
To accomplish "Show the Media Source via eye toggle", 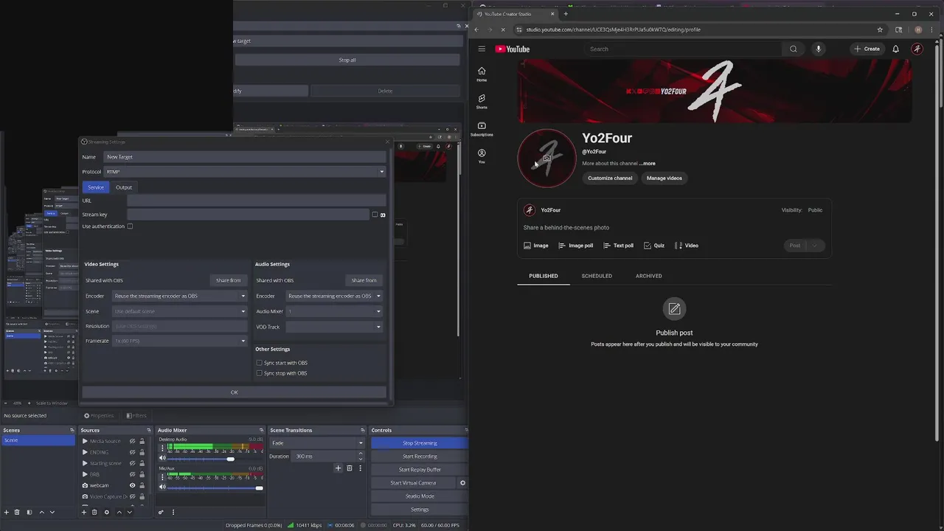I will [132, 441].
